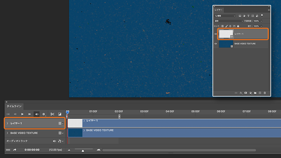Create new fill or adjustment layer

point(251,93)
